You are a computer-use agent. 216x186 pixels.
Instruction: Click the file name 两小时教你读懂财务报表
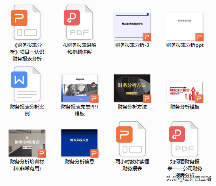(x=132, y=165)
